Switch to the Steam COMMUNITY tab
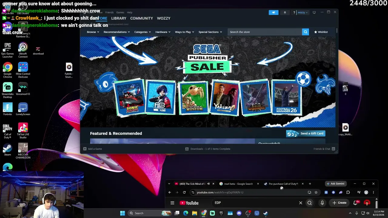This screenshot has width=388, height=218. (x=142, y=18)
